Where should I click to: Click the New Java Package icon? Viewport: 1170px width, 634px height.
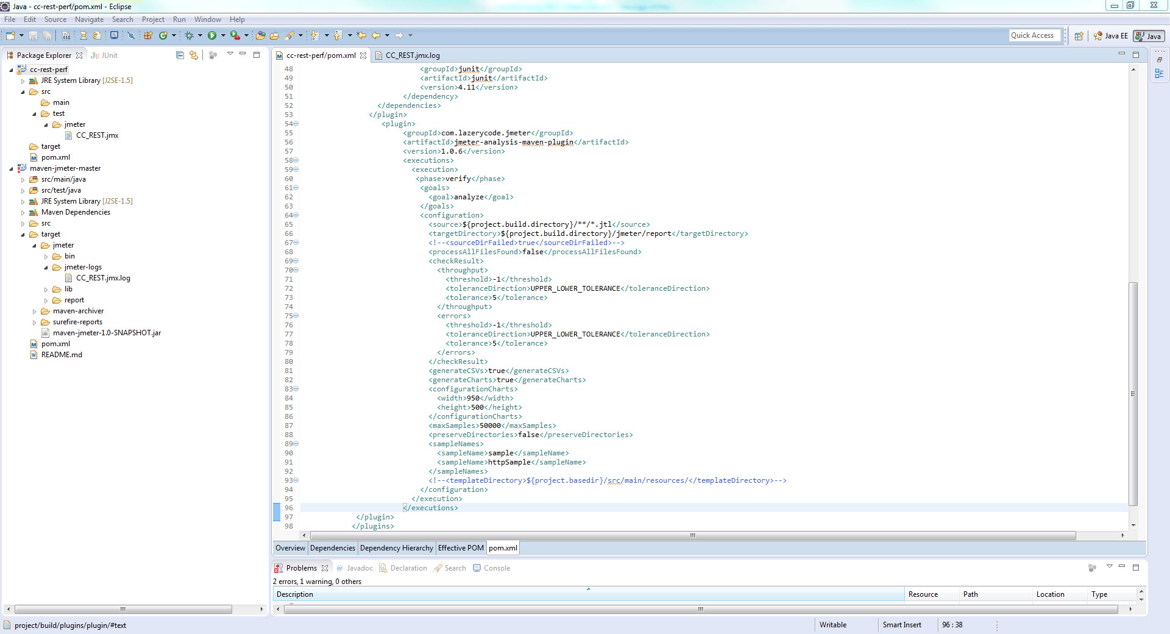148,36
